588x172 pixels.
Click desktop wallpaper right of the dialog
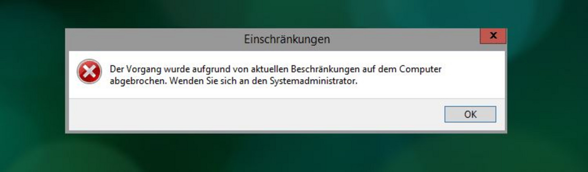pos(547,82)
